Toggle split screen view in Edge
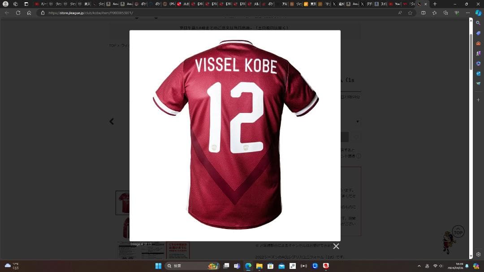484x272 pixels. 423,13
